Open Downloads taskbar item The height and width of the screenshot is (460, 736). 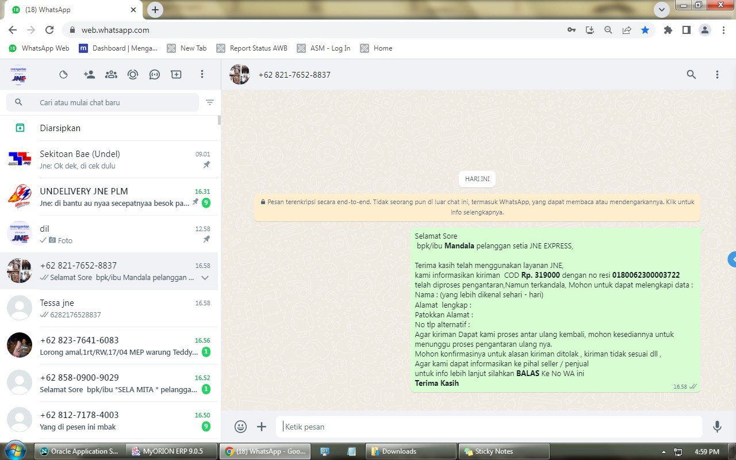tap(411, 451)
